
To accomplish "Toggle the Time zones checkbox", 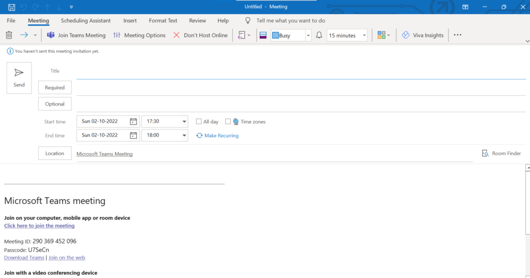I will (228, 122).
